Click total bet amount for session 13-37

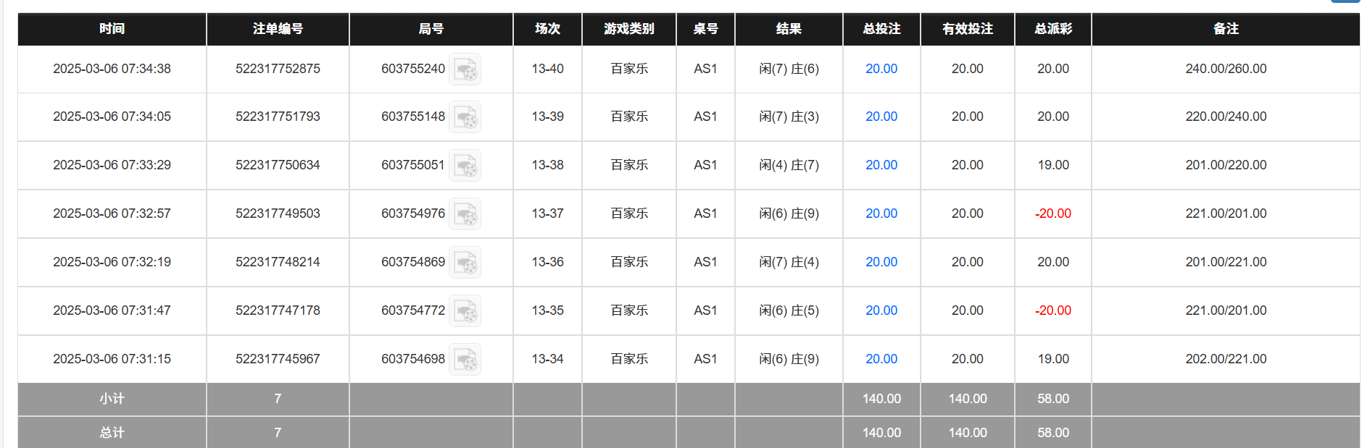click(881, 214)
